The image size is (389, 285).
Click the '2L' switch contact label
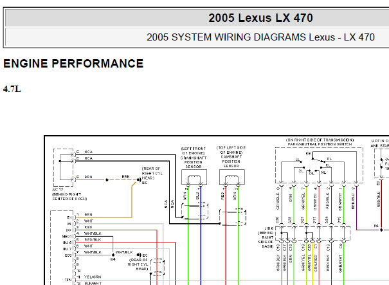coord(301,171)
